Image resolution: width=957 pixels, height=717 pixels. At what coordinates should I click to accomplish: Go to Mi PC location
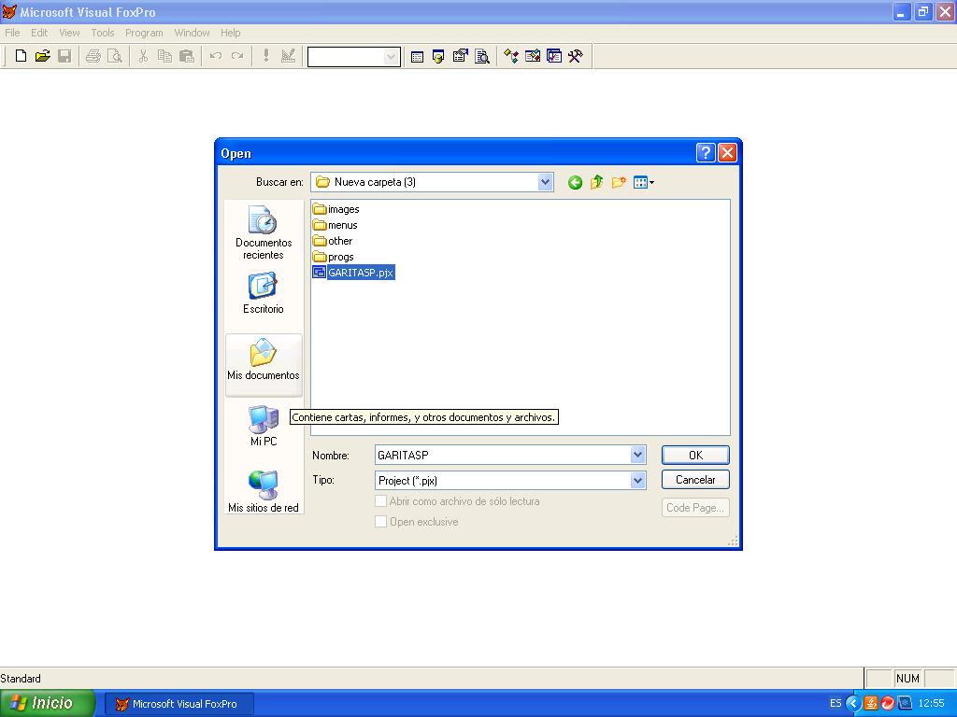tap(264, 426)
